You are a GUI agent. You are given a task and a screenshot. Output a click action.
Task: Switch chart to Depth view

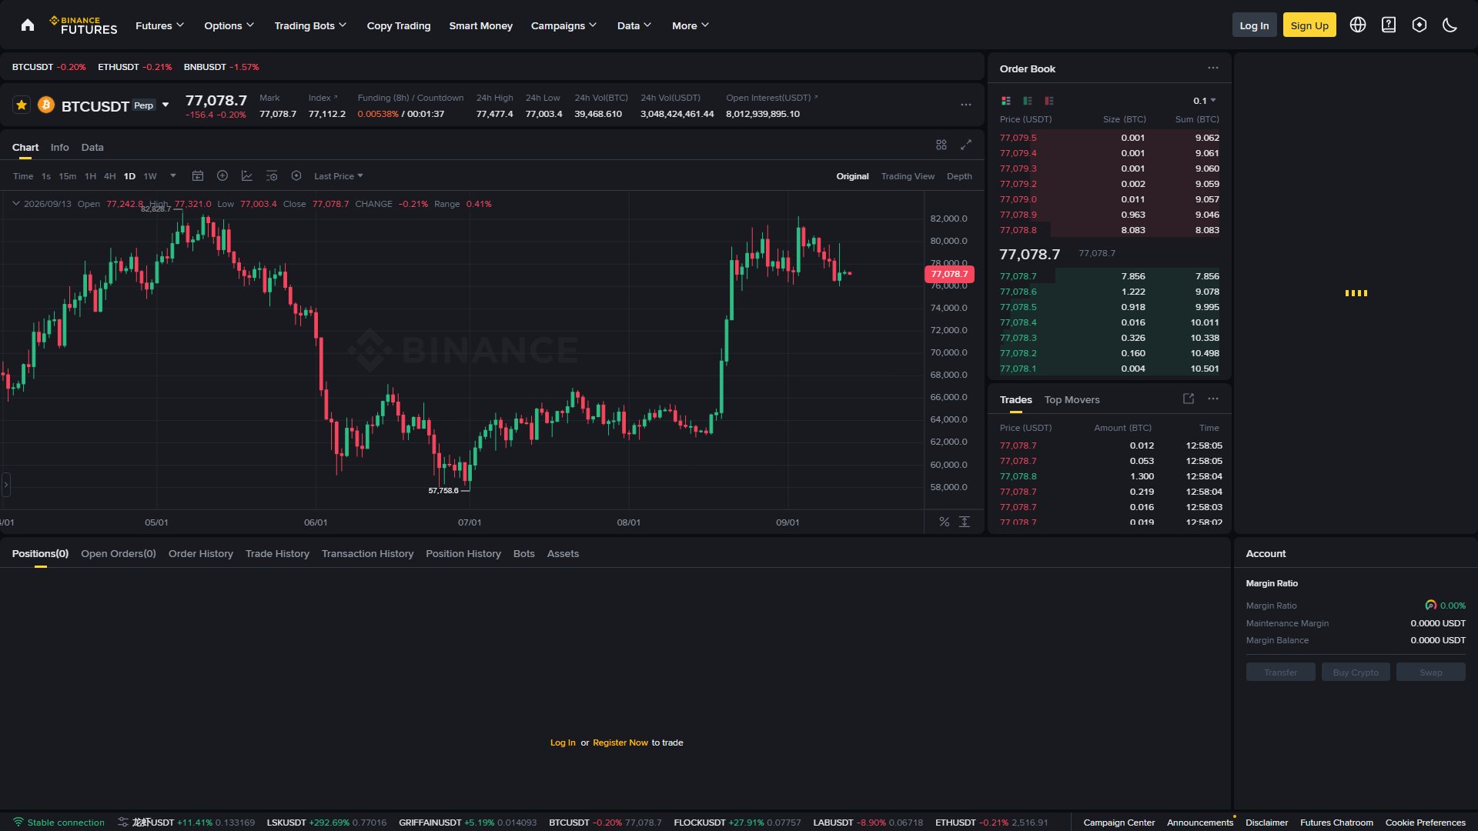[x=959, y=176]
